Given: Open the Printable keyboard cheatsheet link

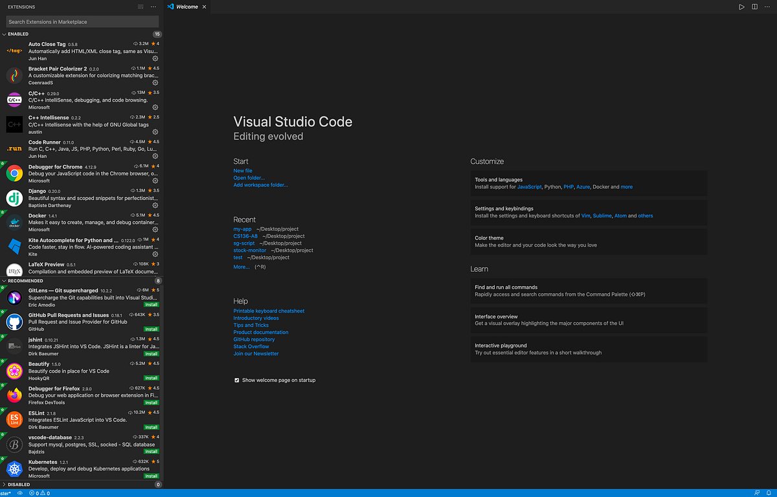Looking at the screenshot, I should (x=269, y=311).
